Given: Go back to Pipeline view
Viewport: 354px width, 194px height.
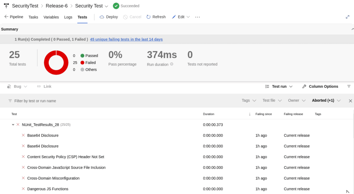Looking at the screenshot, I should click(14, 17).
